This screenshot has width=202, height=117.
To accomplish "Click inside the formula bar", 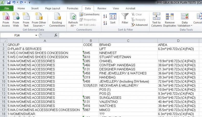I will (x=130, y=35).
